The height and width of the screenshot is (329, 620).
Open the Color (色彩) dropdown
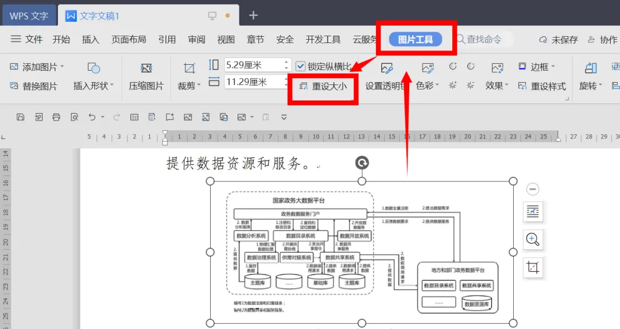(437, 84)
